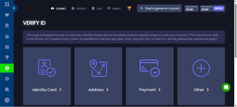Open the green live chat bubble
This screenshot has width=237, height=107.
(226, 87)
